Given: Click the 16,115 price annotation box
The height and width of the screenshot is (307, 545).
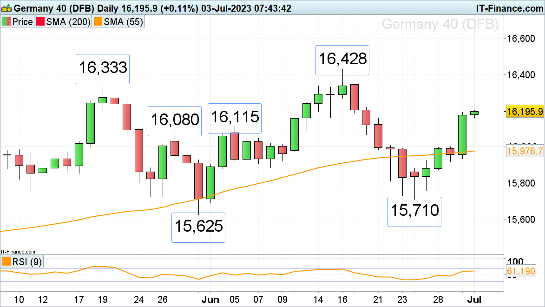Looking at the screenshot, I should 235,118.
